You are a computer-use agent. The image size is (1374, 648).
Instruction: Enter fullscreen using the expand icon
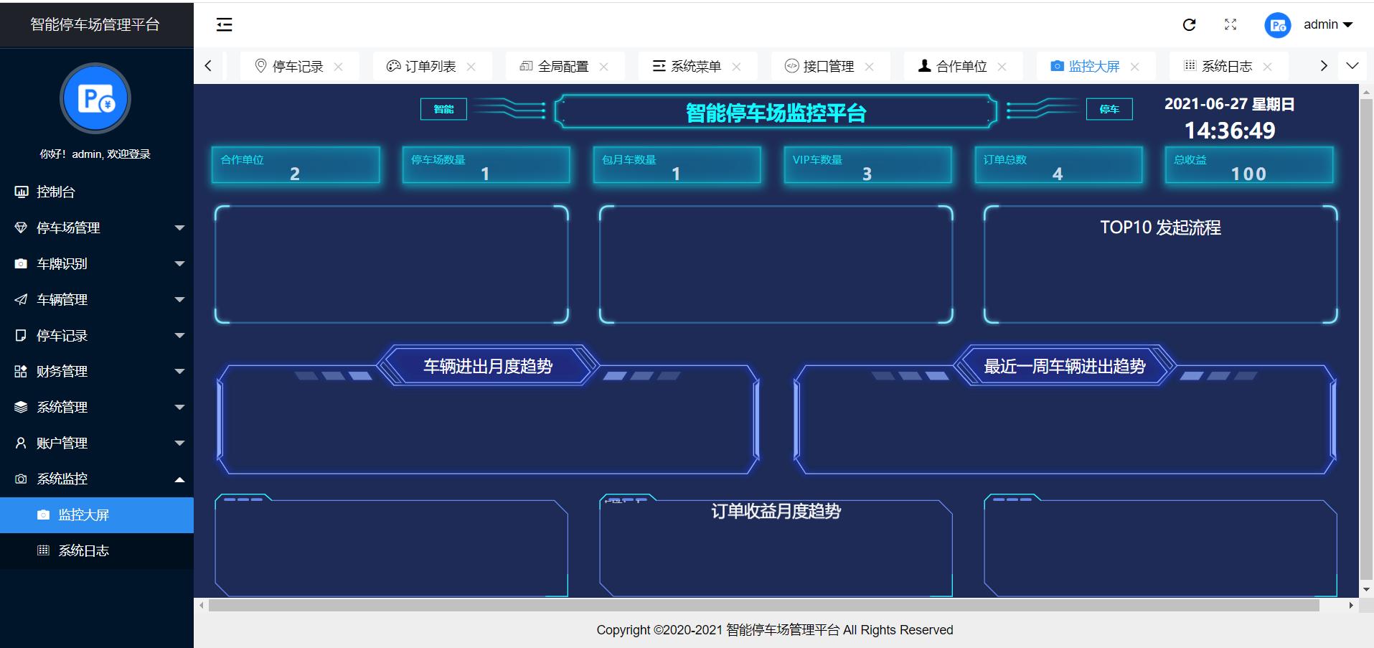[x=1231, y=24]
